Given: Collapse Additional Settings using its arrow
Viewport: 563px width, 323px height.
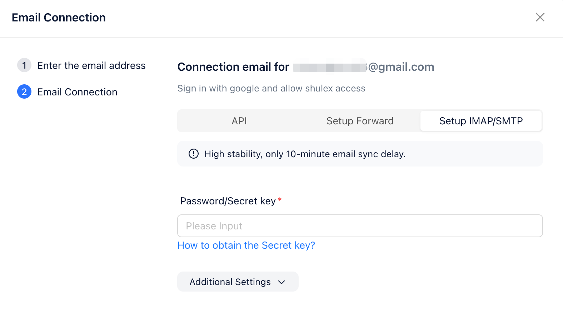Looking at the screenshot, I should [x=282, y=282].
